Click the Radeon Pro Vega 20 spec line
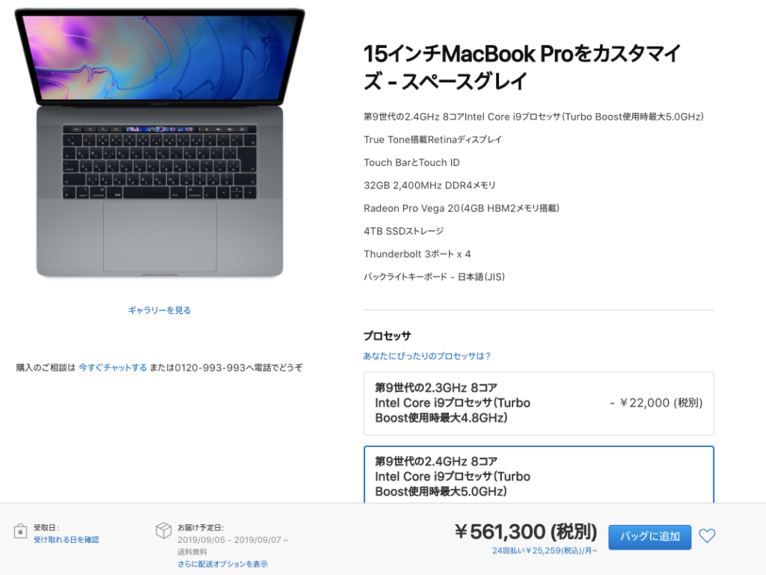The width and height of the screenshot is (766, 575). click(461, 209)
